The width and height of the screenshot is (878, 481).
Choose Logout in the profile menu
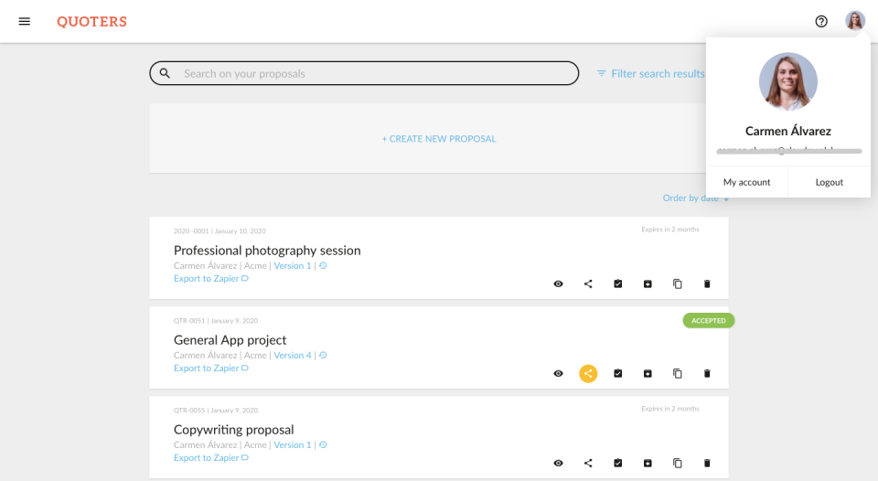pyautogui.click(x=830, y=182)
